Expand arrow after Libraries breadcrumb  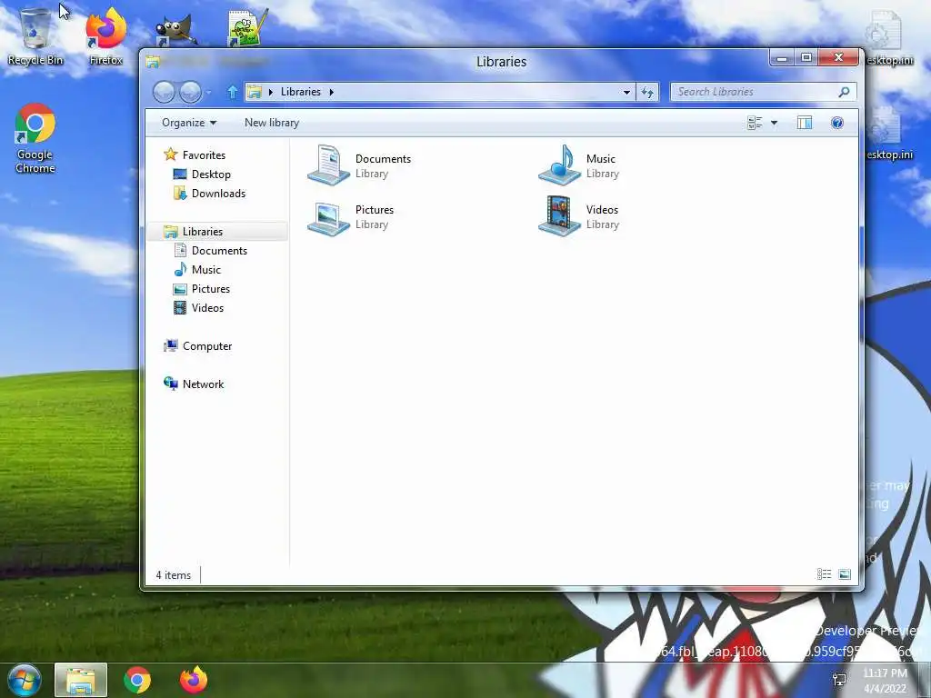pyautogui.click(x=331, y=92)
